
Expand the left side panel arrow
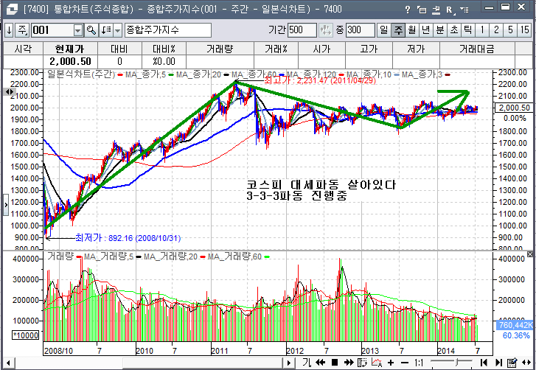[6, 205]
